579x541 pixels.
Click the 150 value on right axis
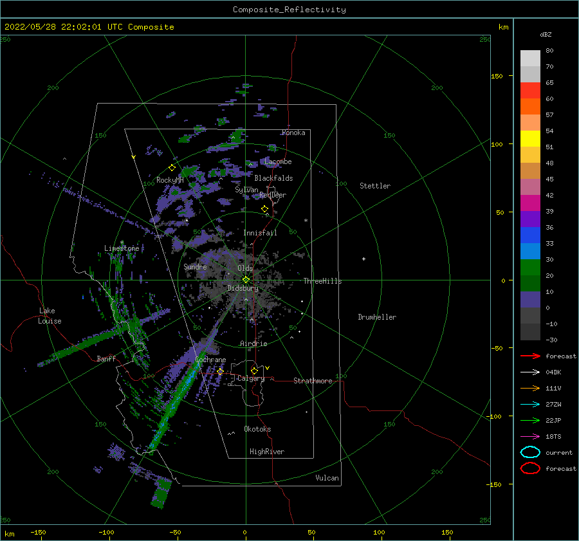click(x=497, y=76)
